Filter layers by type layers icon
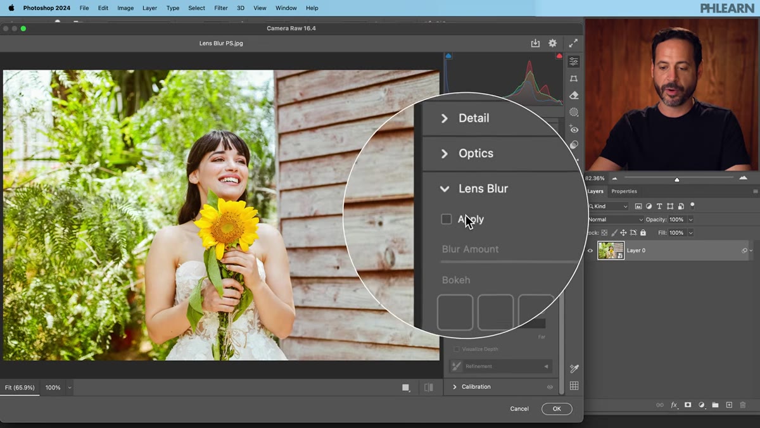Viewport: 760px width, 428px height. pos(659,206)
